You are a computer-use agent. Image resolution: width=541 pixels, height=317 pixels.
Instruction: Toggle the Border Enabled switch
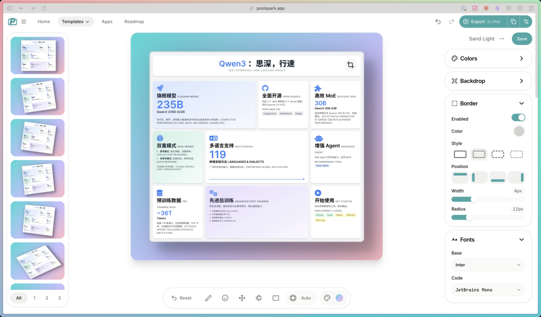point(518,118)
